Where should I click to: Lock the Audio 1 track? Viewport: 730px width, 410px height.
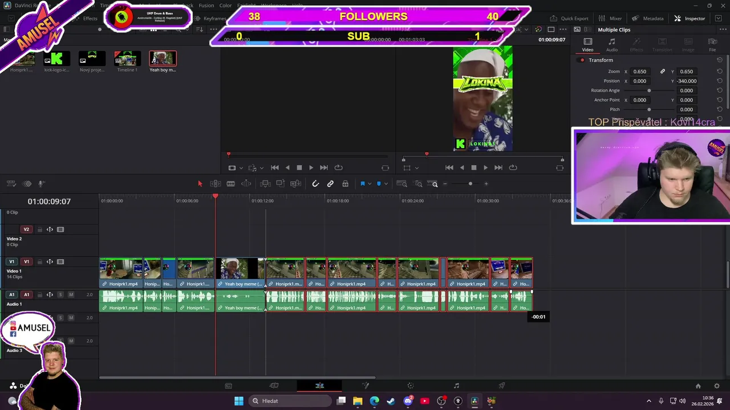pyautogui.click(x=40, y=295)
